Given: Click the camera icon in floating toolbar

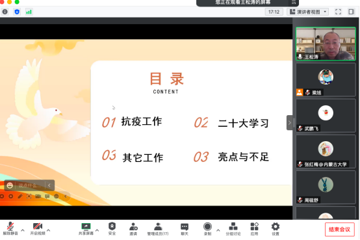Looking at the screenshot, I should coord(38,196).
